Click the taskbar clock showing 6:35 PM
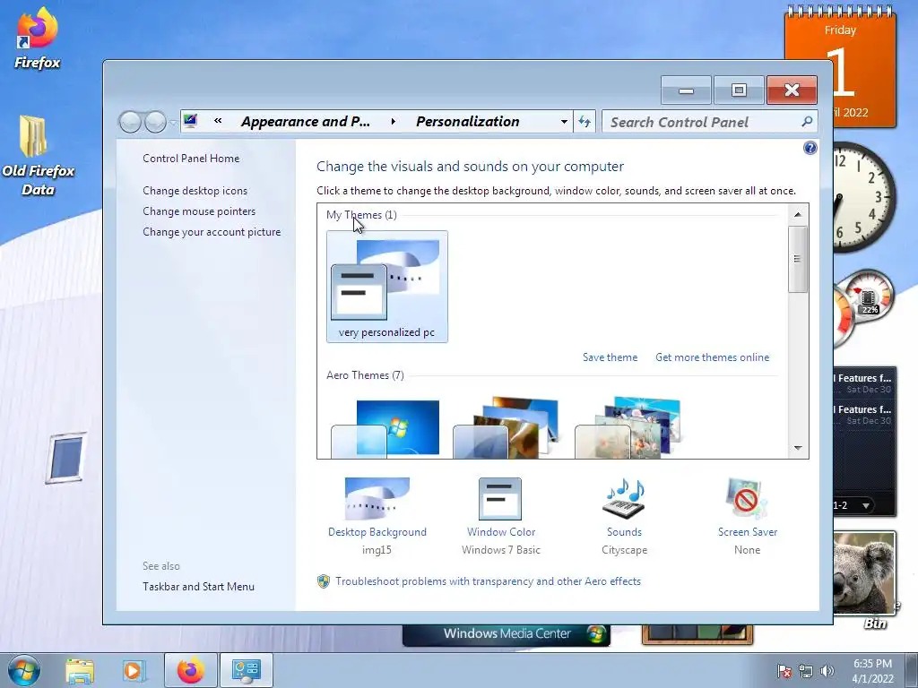 click(x=872, y=671)
